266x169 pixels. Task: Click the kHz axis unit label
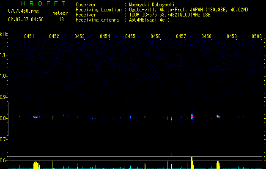4,34
